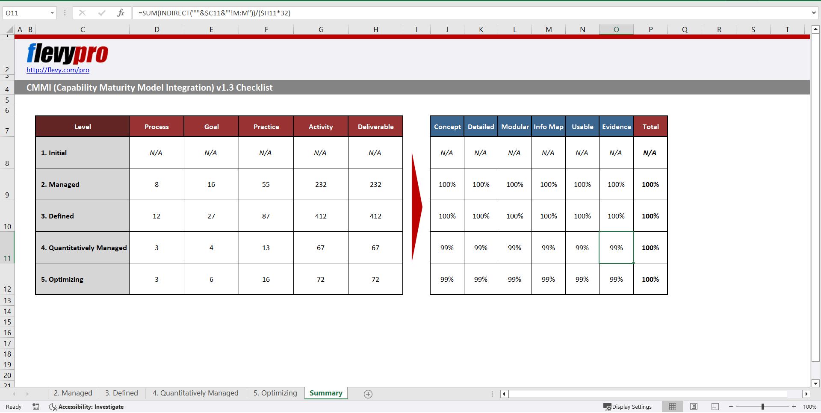Screen dimensions: 821x413
Task: Click the Insert Function (fx) icon
Action: 121,13
